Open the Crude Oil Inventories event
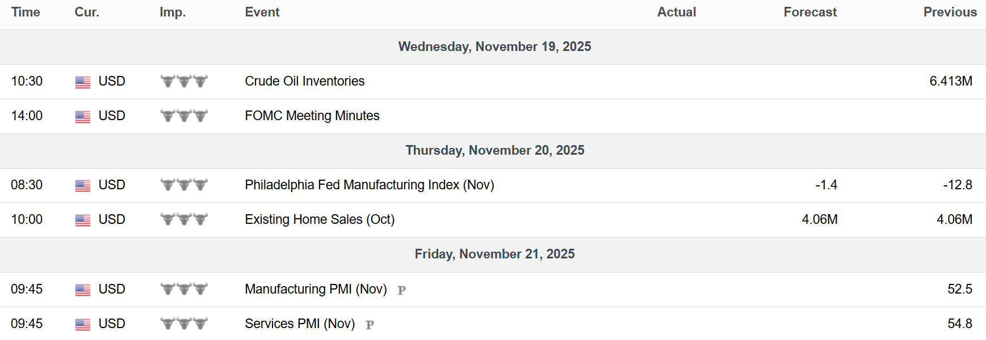 [305, 81]
